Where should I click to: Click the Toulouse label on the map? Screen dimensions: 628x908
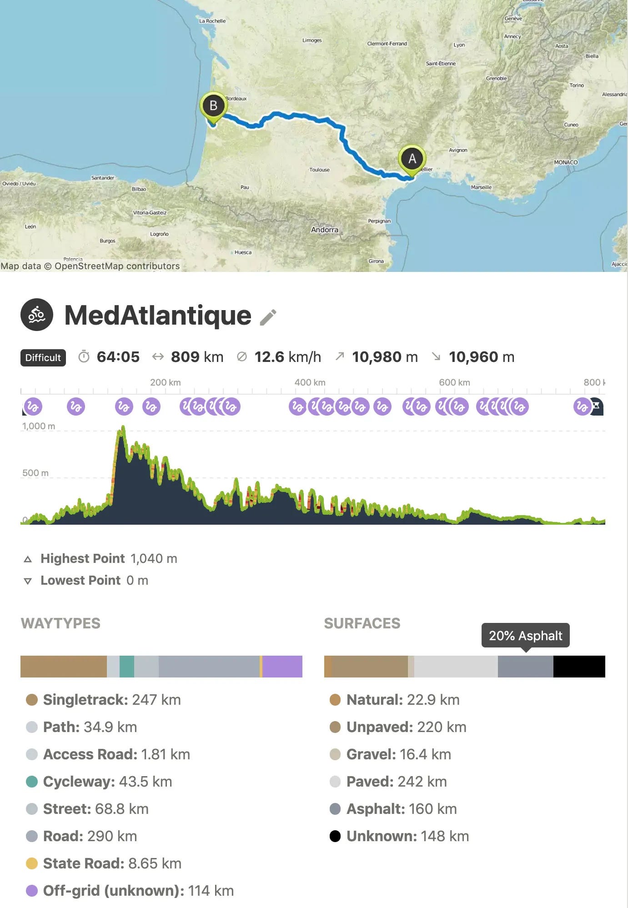(x=319, y=170)
